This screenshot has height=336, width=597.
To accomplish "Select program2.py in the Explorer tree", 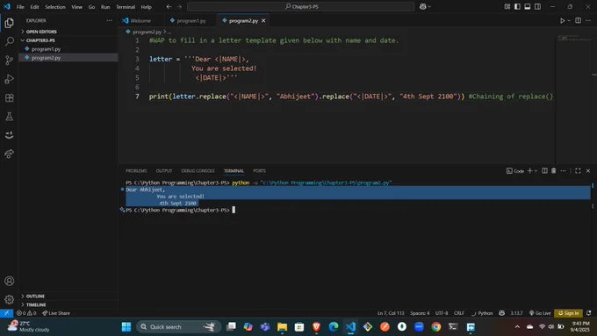I will 68,58.
